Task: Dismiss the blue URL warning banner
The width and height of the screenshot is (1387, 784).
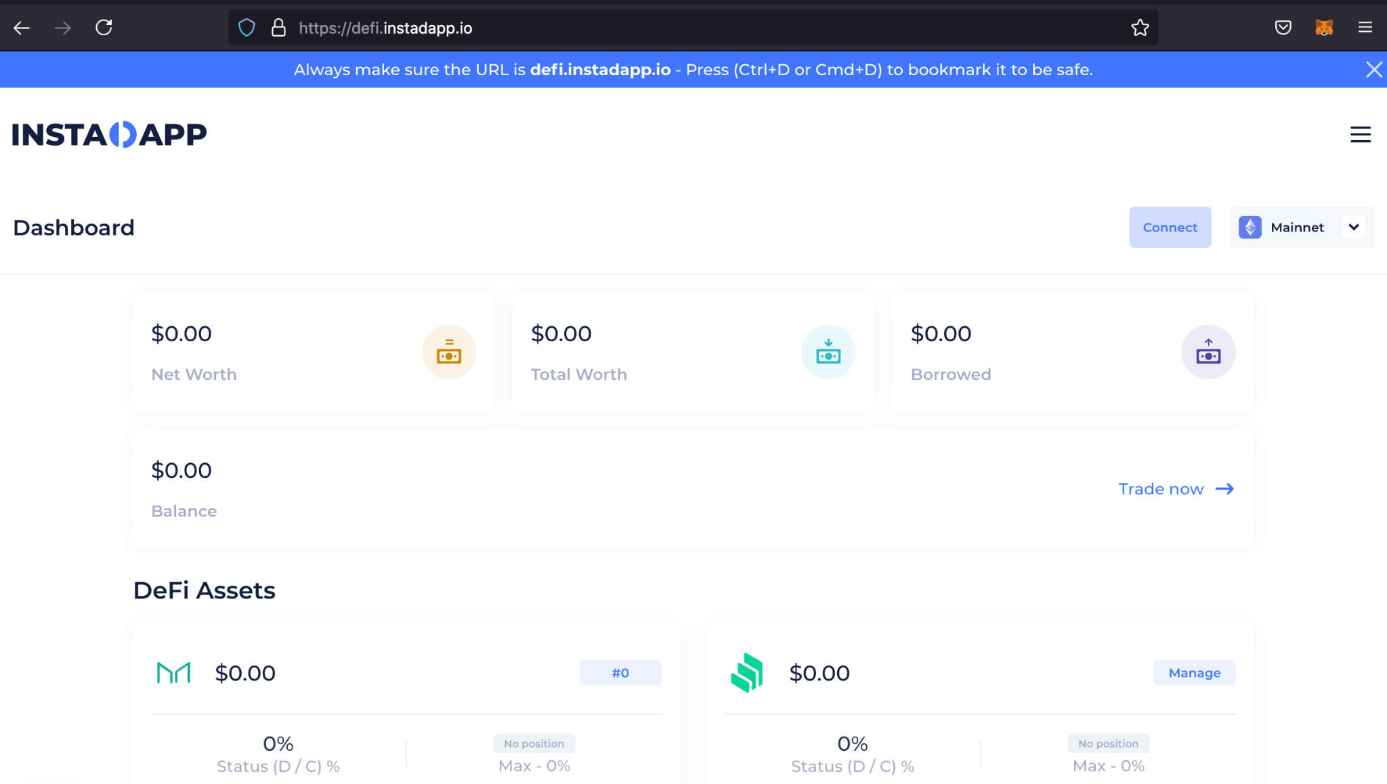Action: pyautogui.click(x=1373, y=70)
